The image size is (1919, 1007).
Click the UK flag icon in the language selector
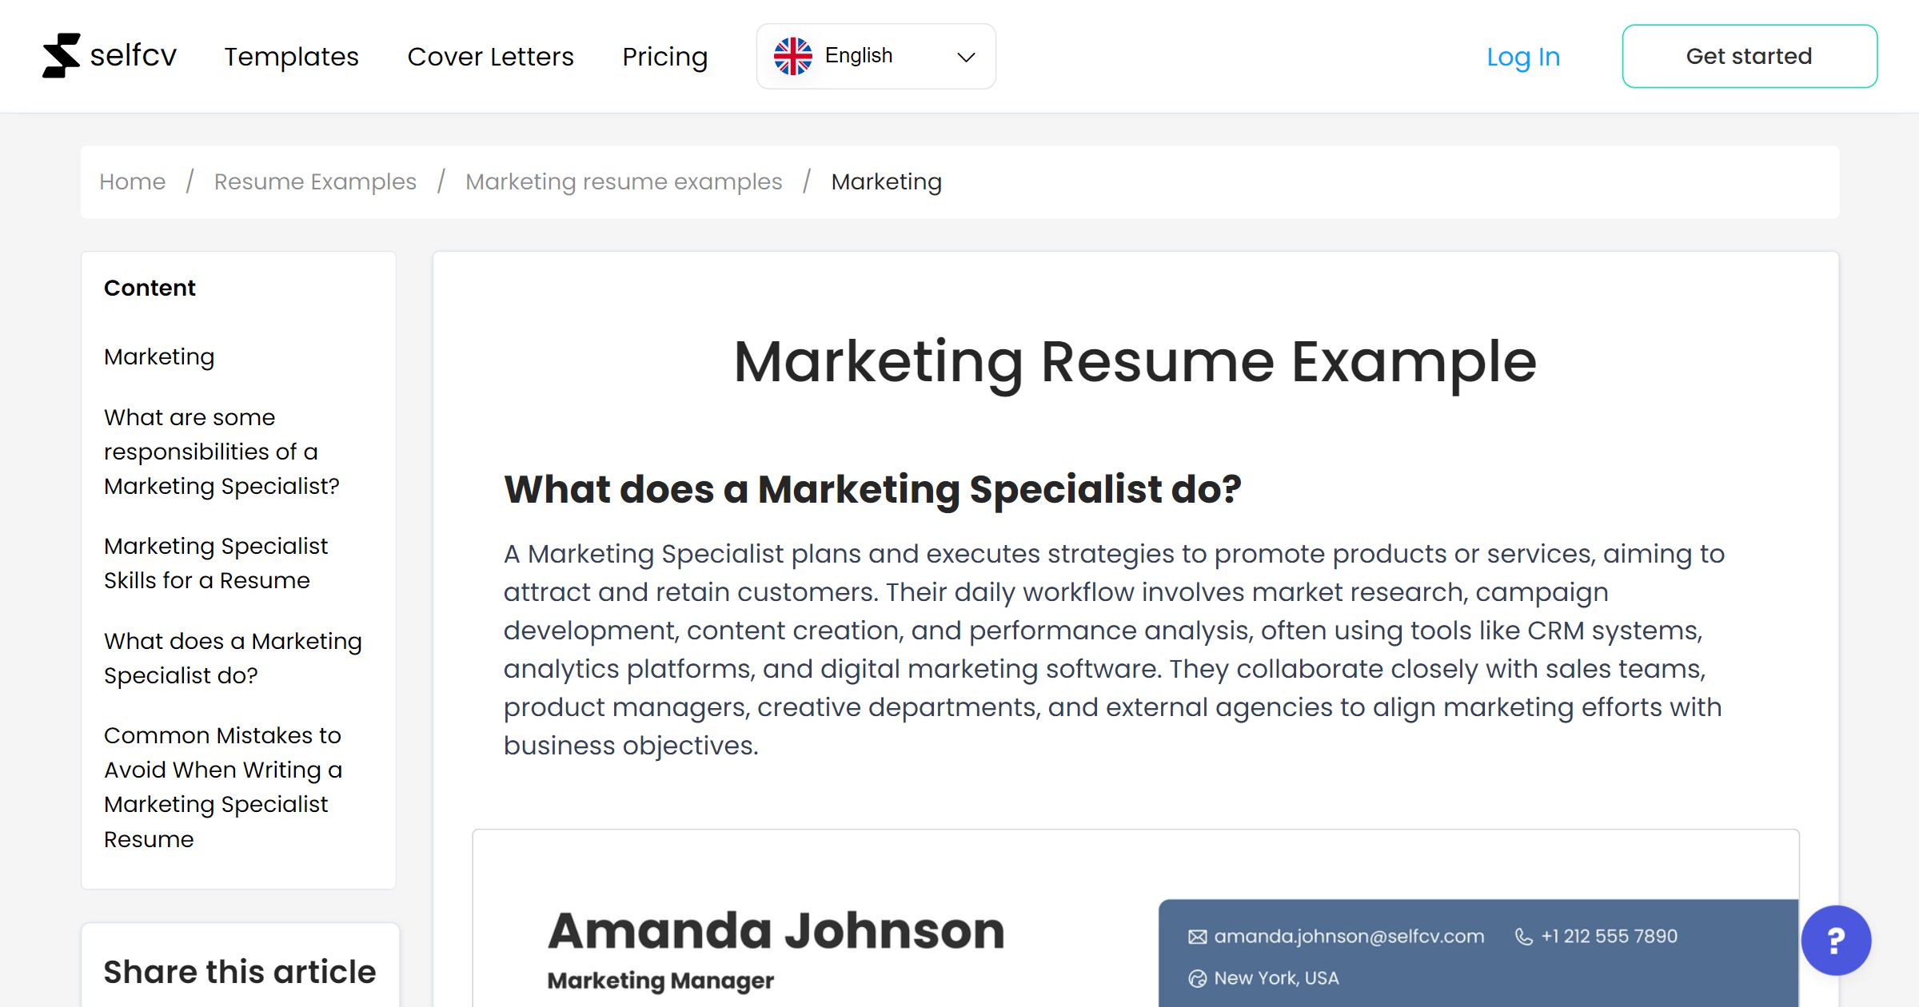pos(793,55)
